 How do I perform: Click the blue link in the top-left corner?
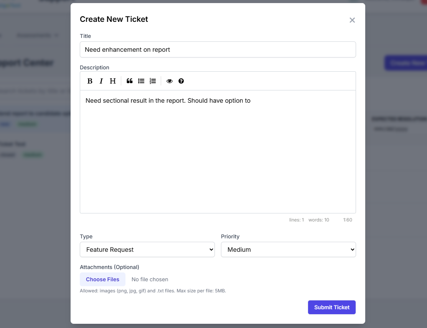(x=10, y=5)
